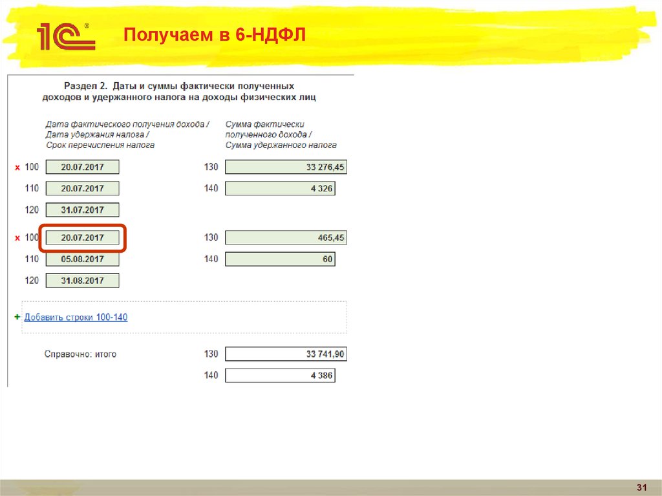Select the income field showing 465,45
662x496 pixels.
tap(285, 237)
